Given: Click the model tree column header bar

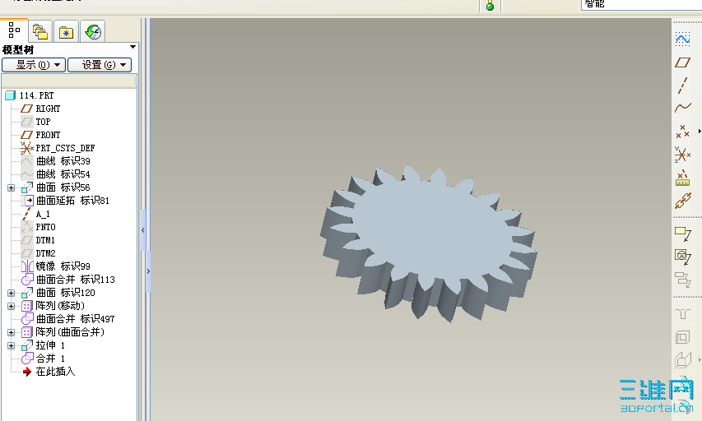Looking at the screenshot, I should [x=69, y=81].
